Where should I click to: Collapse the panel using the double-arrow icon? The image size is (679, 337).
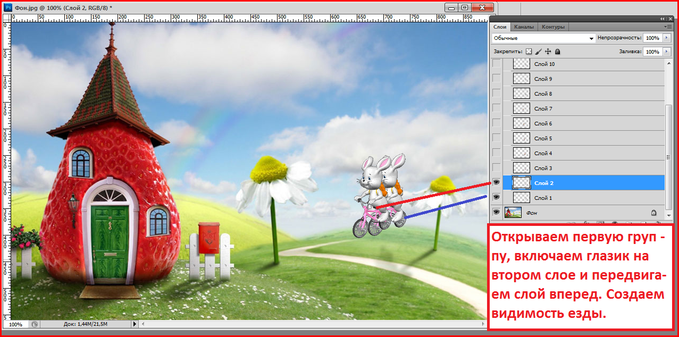662,19
